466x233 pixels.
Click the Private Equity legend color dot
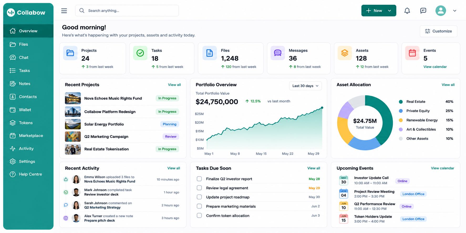point(401,111)
